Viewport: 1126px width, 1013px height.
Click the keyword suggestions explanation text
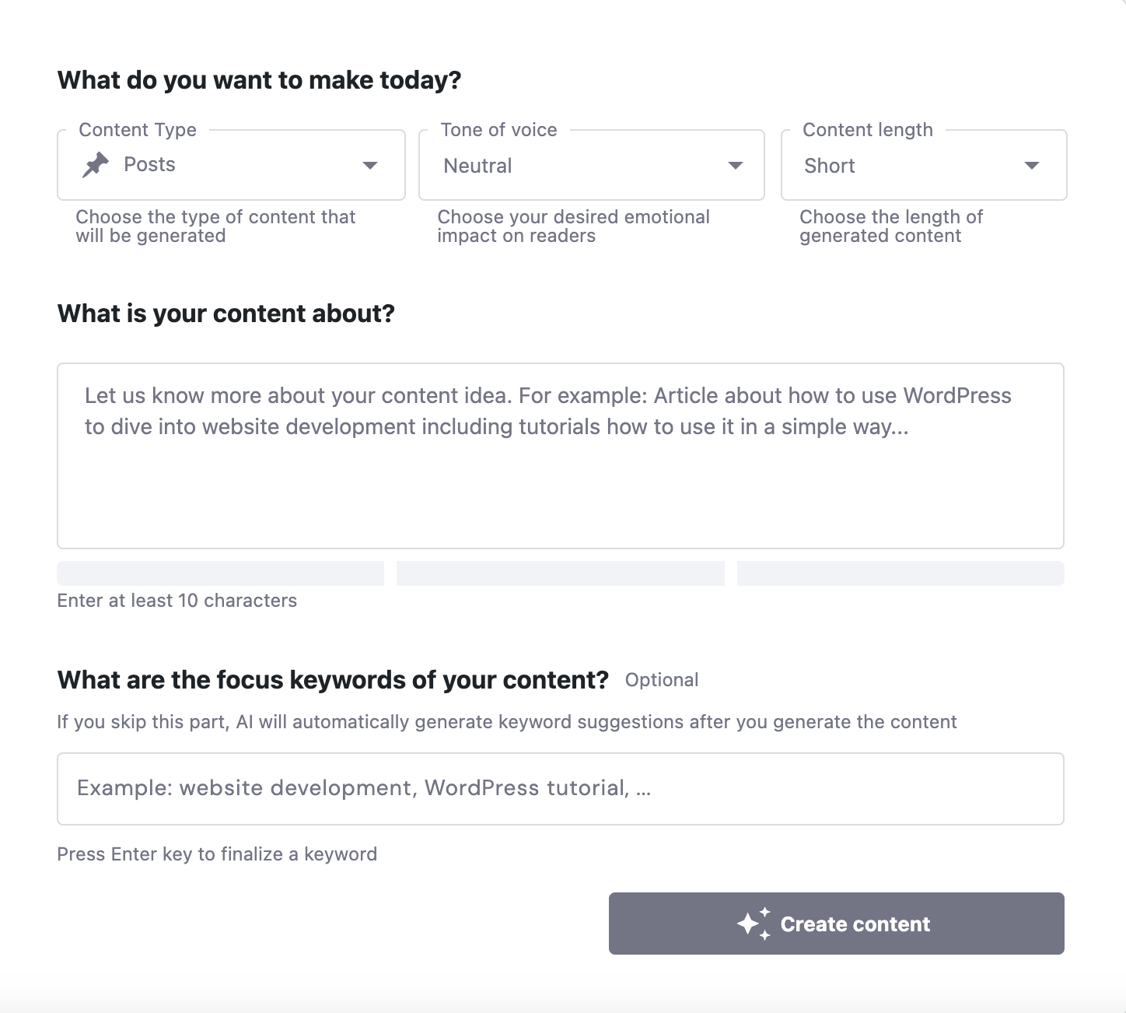(x=506, y=721)
